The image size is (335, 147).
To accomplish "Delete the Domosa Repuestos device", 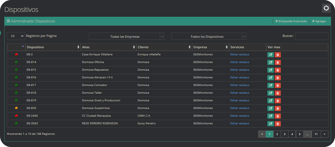I will tap(278, 70).
